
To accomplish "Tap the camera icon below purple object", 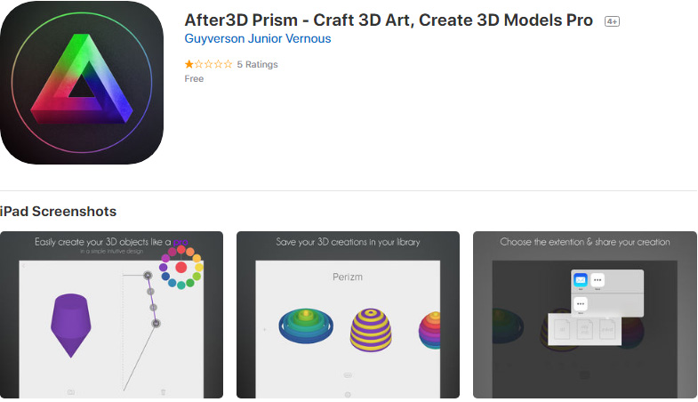I will [71, 391].
